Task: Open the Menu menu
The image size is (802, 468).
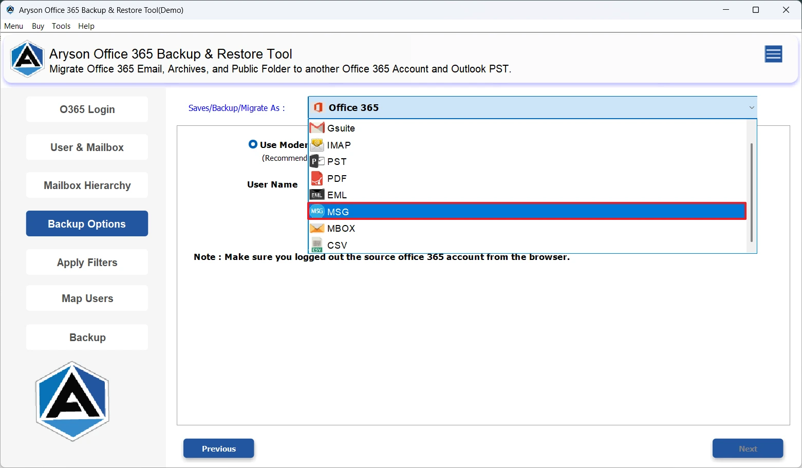Action: 14,26
